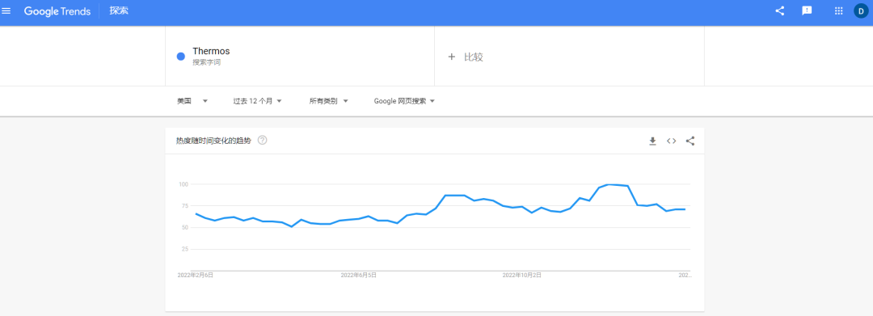The width and height of the screenshot is (873, 316).
Task: Open the Google apps grid
Action: point(838,11)
